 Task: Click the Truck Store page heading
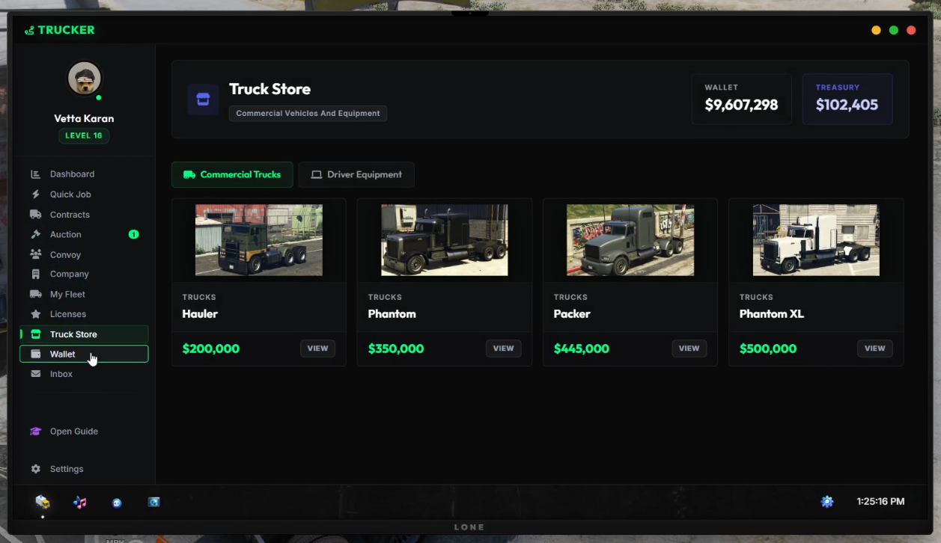(x=269, y=89)
